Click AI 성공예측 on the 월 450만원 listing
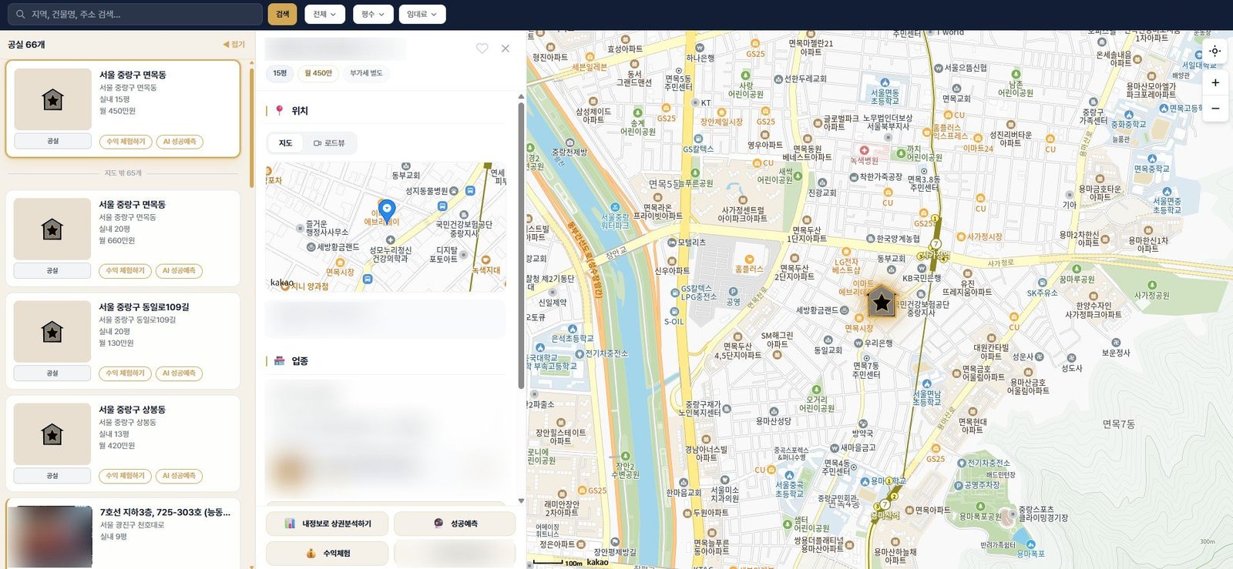The height and width of the screenshot is (569, 1233). point(180,142)
